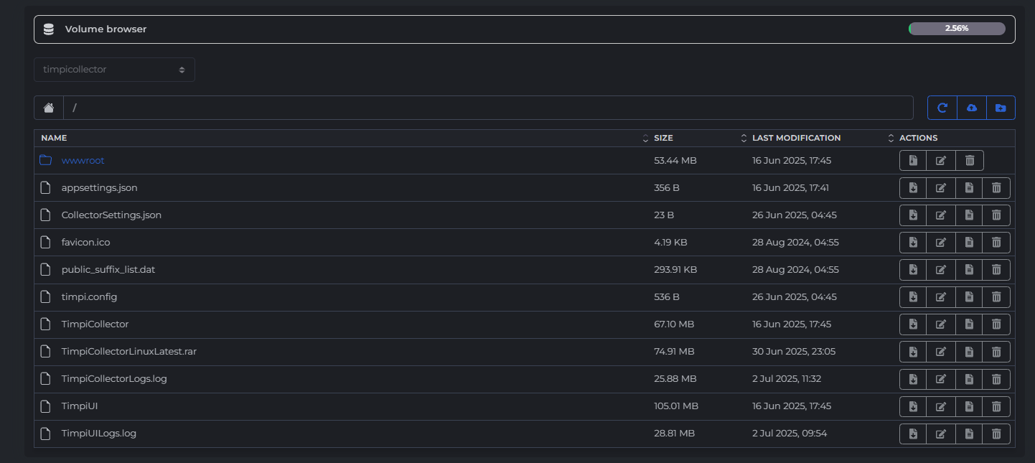Image resolution: width=1035 pixels, height=463 pixels.
Task: Open the wwwroot folder
Action: point(83,161)
